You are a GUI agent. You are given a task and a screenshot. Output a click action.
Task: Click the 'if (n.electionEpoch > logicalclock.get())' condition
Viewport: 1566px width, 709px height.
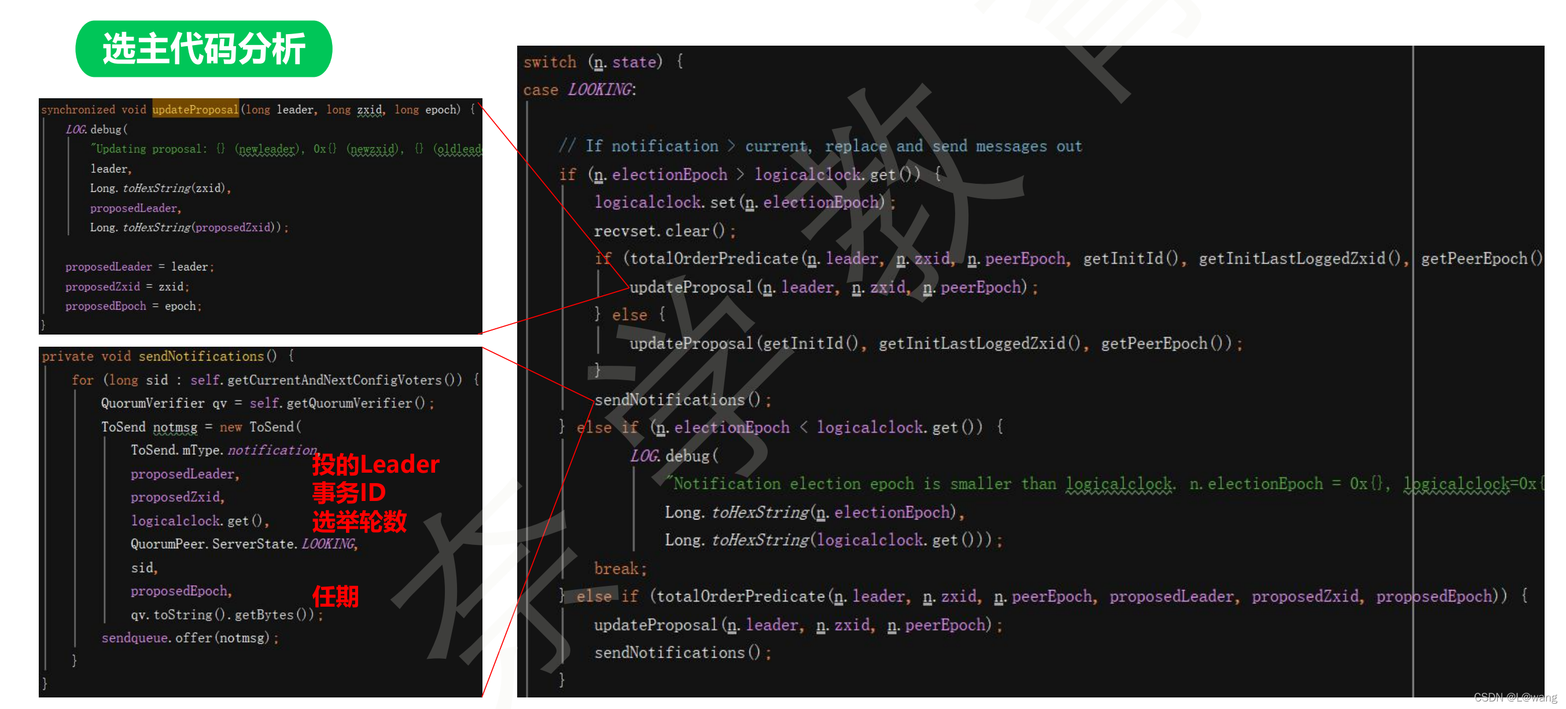(740, 174)
